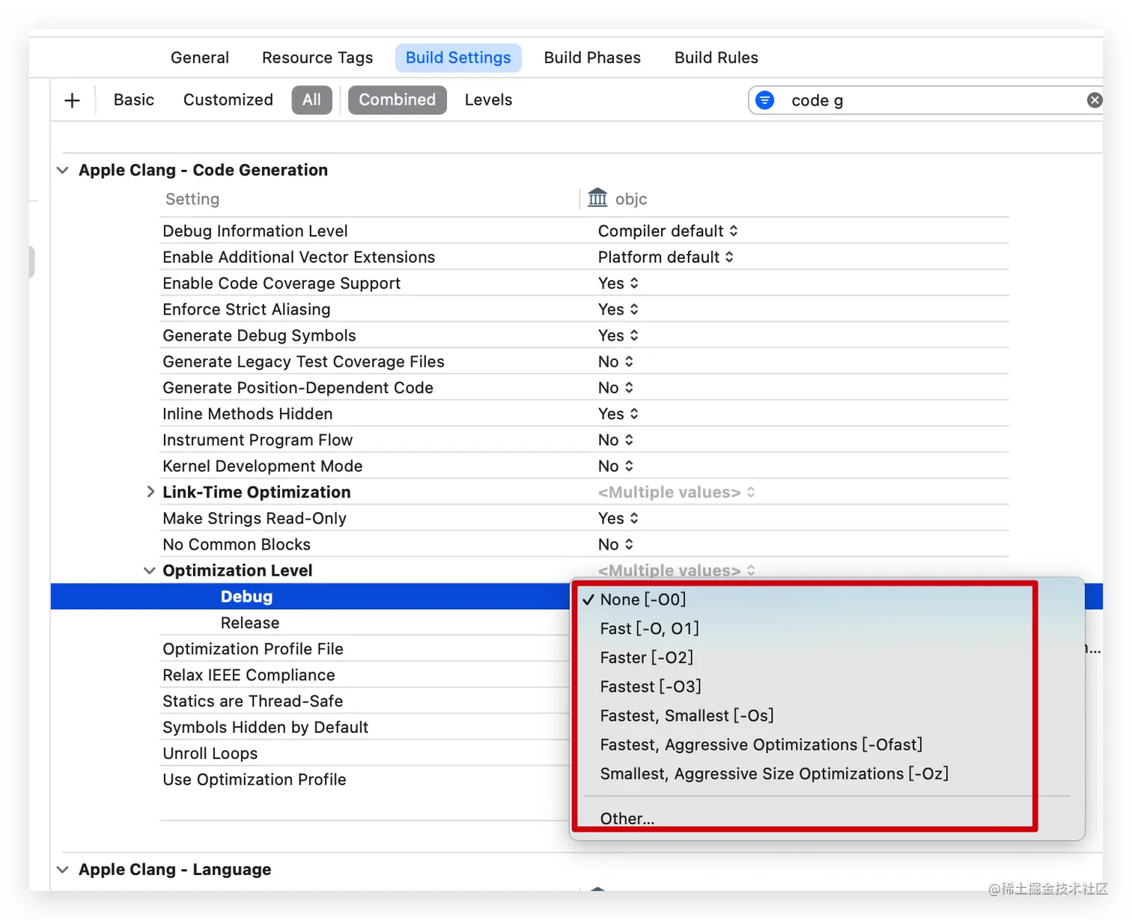Clear the 'code g' search text
The height and width of the screenshot is (920, 1132).
pos(1094,100)
